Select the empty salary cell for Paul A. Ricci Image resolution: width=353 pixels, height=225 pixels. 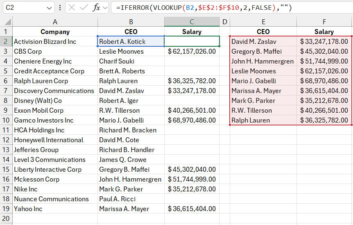(x=192, y=199)
